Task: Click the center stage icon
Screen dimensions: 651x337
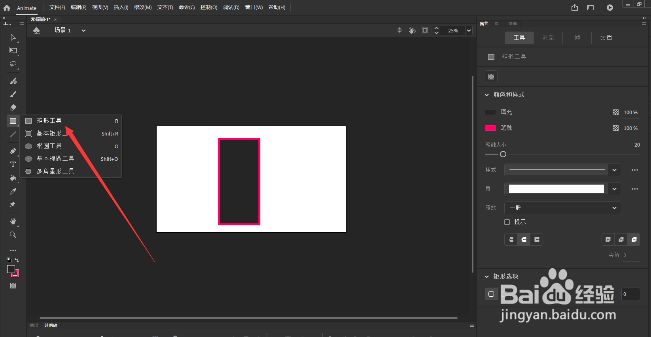Action: click(x=399, y=30)
